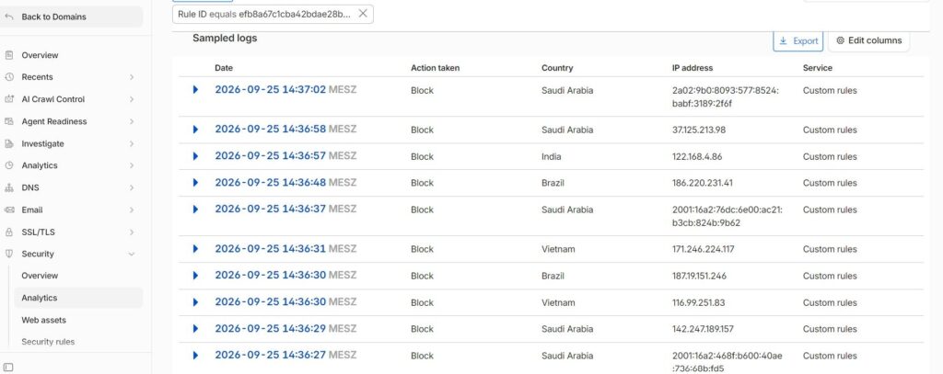This screenshot has width=943, height=374.
Task: Expand log row 14:36:37 triangle
Action: click(x=195, y=209)
